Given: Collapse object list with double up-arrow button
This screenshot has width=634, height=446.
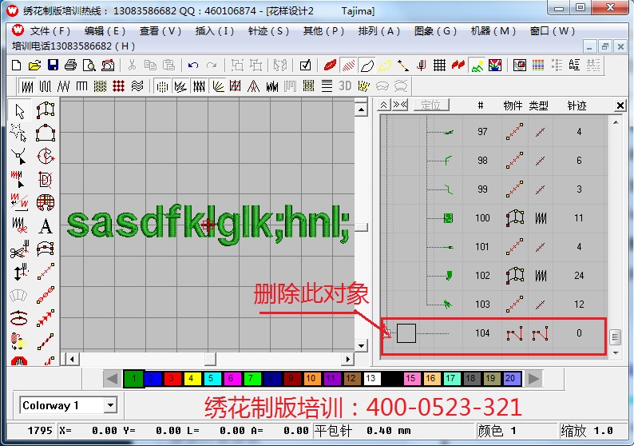Looking at the screenshot, I should 384,105.
